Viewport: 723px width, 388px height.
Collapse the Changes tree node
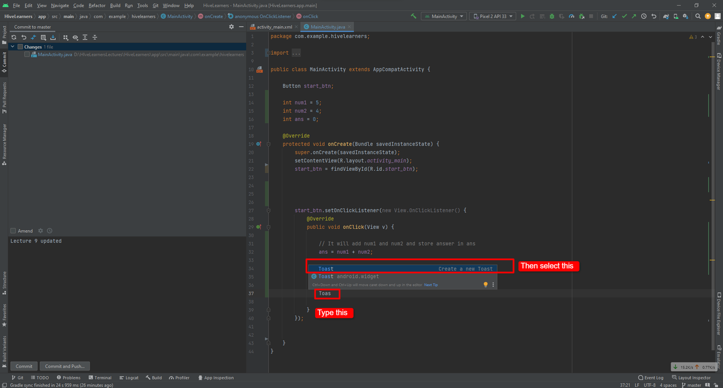click(12, 47)
